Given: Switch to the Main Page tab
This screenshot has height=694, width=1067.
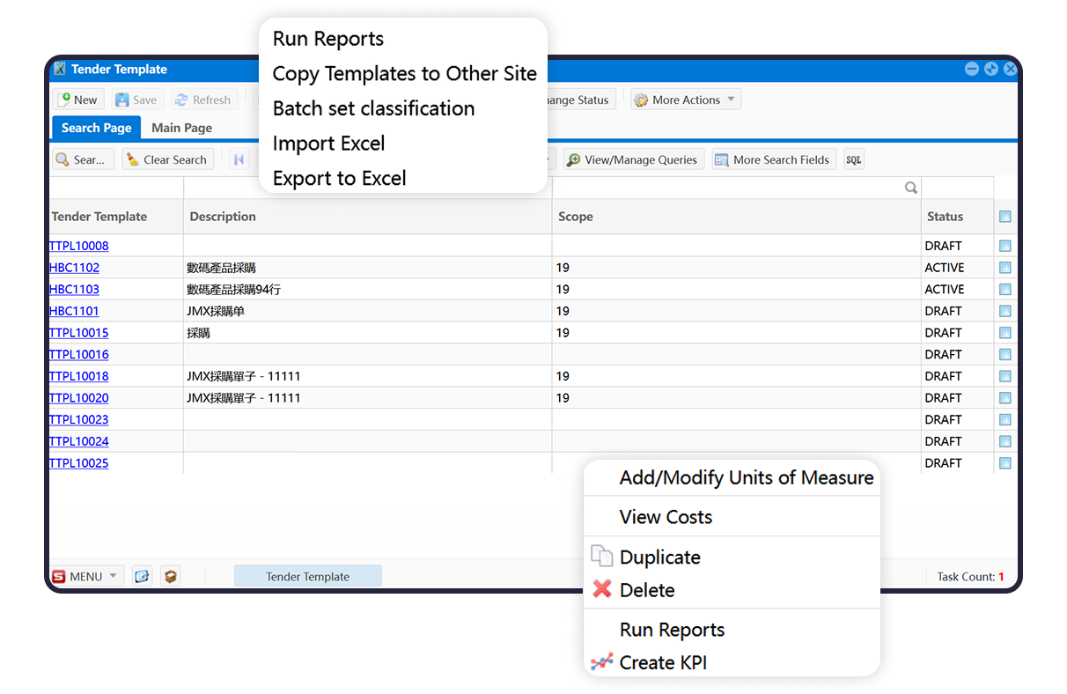Looking at the screenshot, I should pyautogui.click(x=181, y=128).
